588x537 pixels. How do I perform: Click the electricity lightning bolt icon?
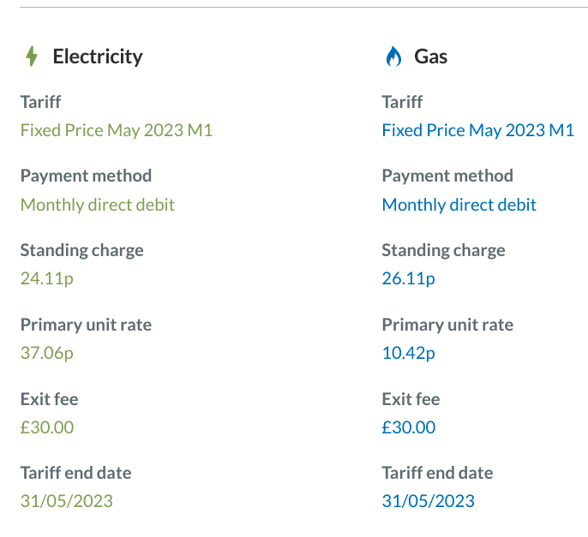pyautogui.click(x=32, y=57)
